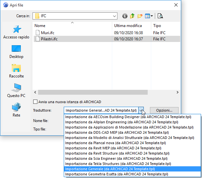202x178 pixels.
Task: Choose Importazione da Tekla Structures
Action: [132, 164]
